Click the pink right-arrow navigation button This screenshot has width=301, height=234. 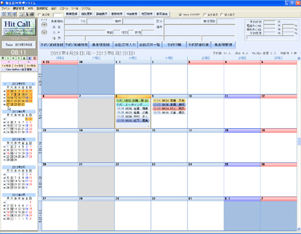click(x=28, y=62)
